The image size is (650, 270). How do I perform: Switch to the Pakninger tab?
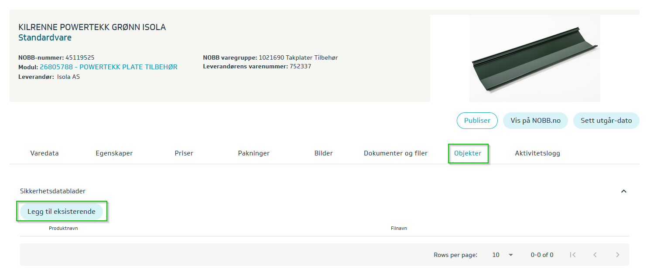click(253, 153)
